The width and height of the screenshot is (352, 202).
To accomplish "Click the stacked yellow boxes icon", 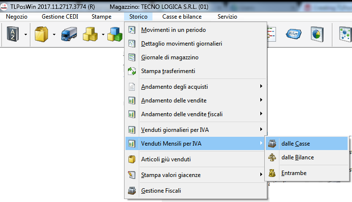I will click(91, 35).
